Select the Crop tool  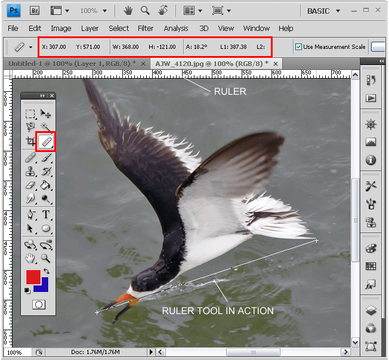pyautogui.click(x=30, y=141)
